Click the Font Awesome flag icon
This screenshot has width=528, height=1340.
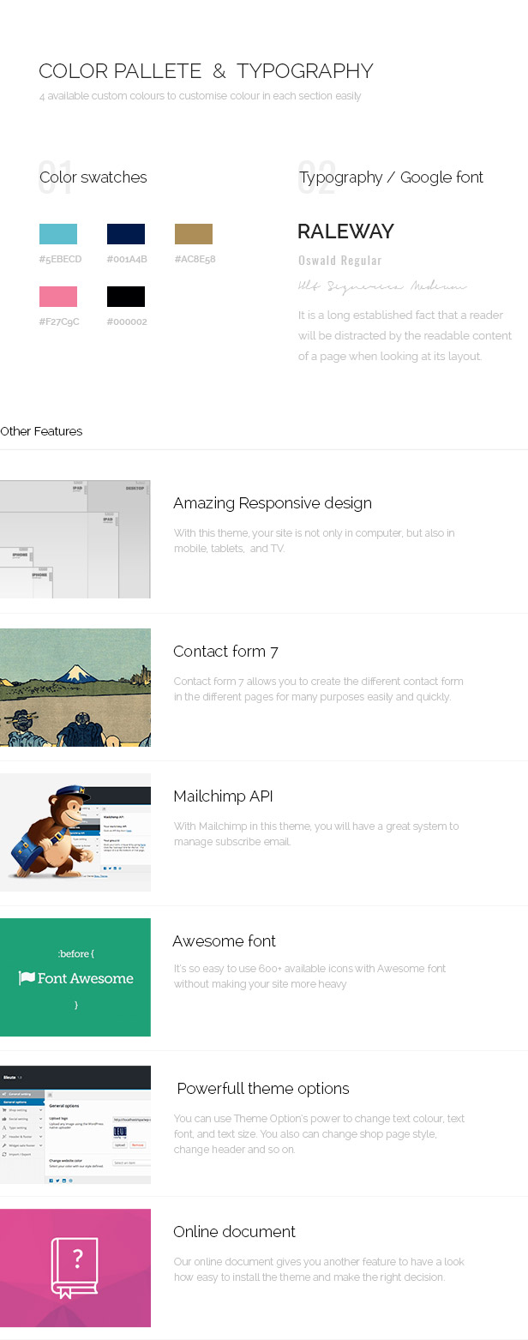(x=27, y=978)
